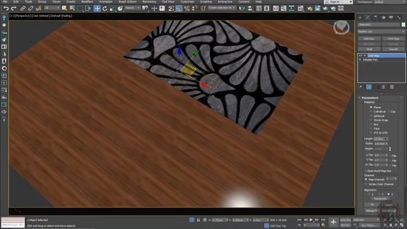407x229 pixels.
Task: Click Use Pivot Point Center icon
Action: pos(146,8)
